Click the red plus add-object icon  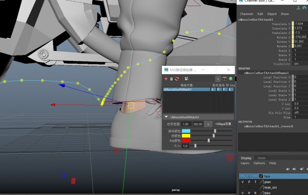point(166,79)
